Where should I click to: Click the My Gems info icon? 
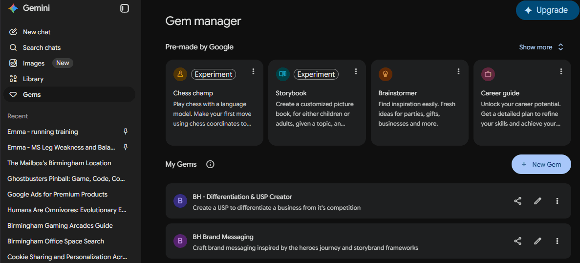tap(210, 164)
